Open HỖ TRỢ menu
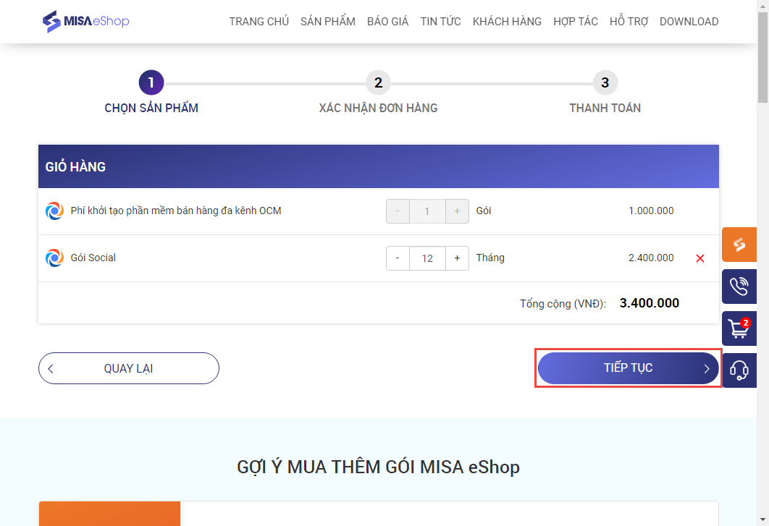This screenshot has width=769, height=526. click(x=629, y=22)
